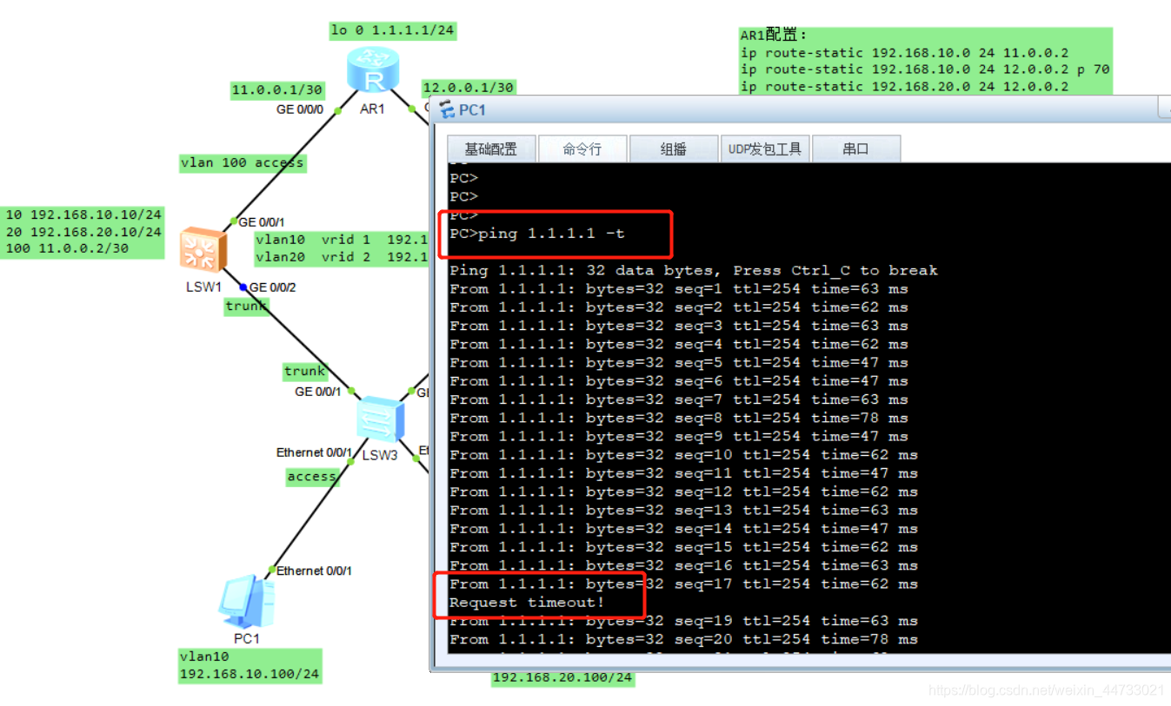
Task: Click the seq=8 reply with time=78 ms
Action: (x=678, y=418)
